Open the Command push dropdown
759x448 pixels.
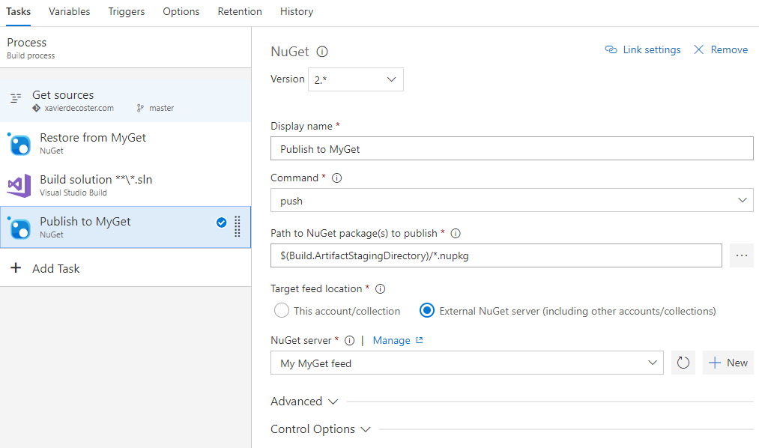(512, 200)
